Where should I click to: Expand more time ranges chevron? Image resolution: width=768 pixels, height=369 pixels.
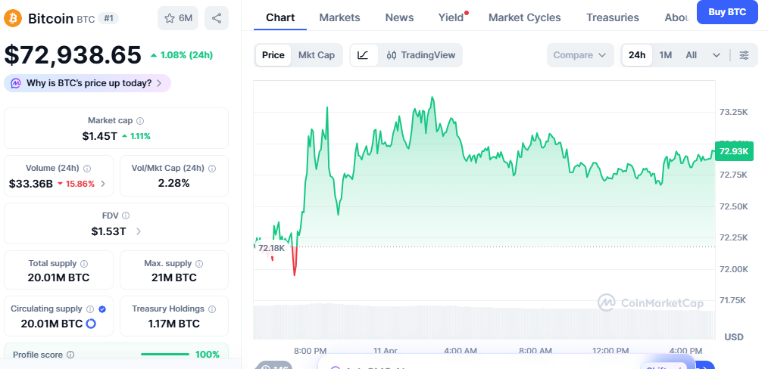click(716, 55)
